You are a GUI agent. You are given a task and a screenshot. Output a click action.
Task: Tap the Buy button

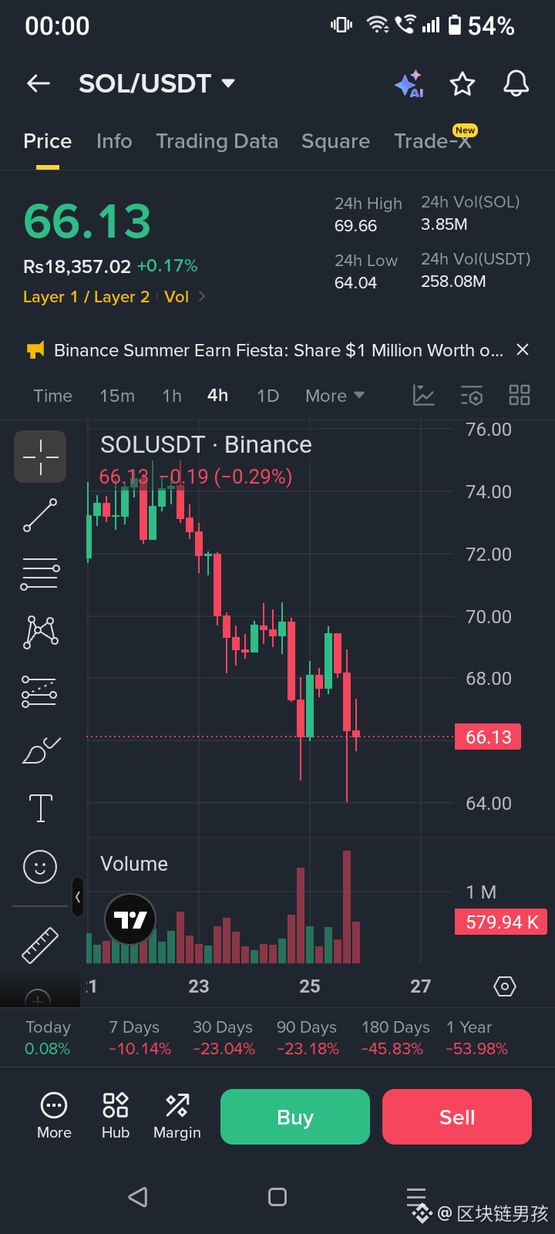coord(295,1117)
